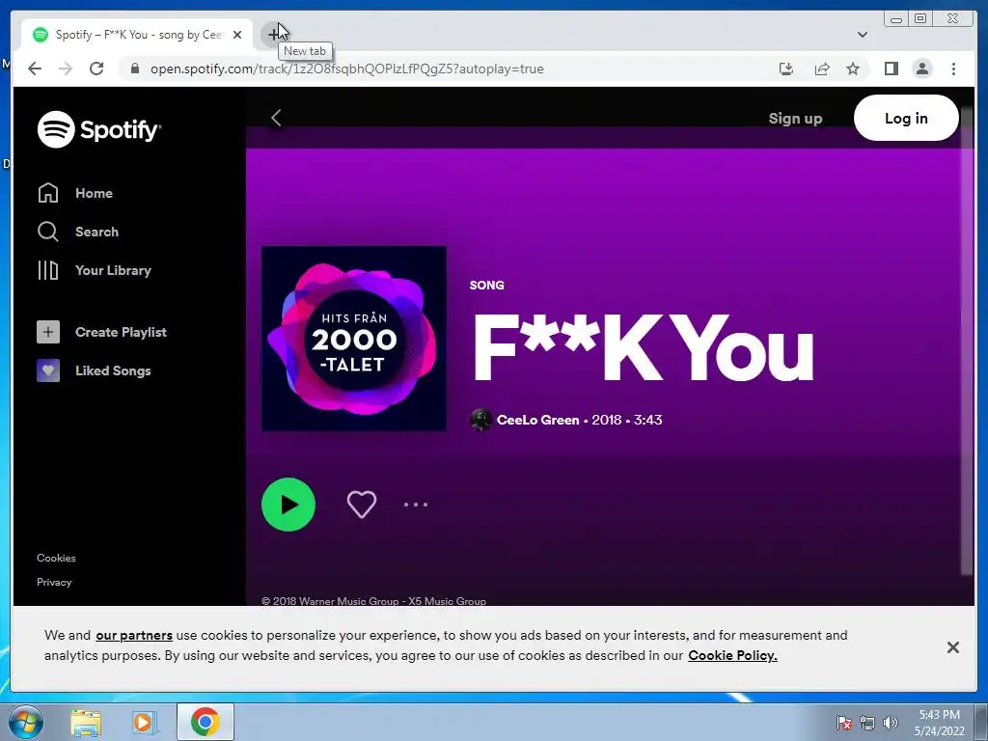Like the song with heart icon
The image size is (988, 741).
(362, 504)
